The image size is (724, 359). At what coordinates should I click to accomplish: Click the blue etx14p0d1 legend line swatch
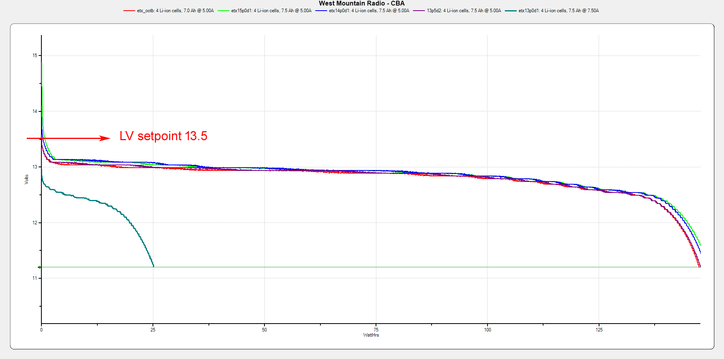coord(321,11)
